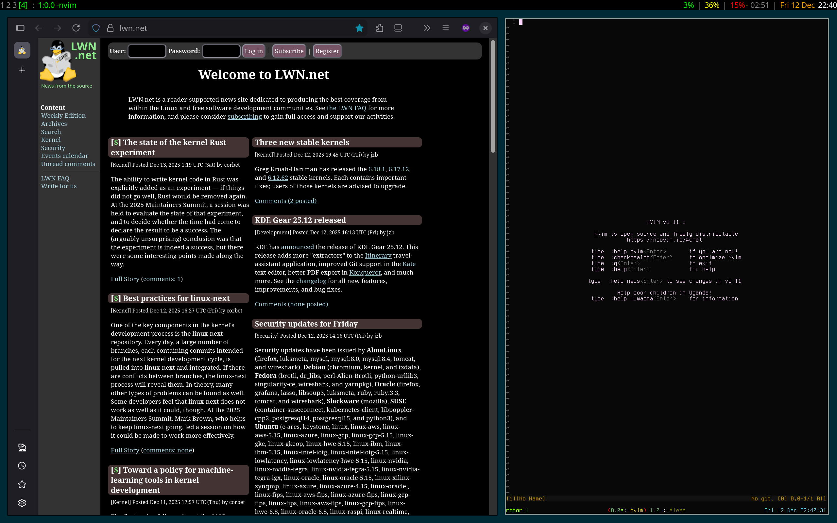This screenshot has width=837, height=523.
Task: Open the history clock icon in sidebar
Action: (x=22, y=465)
